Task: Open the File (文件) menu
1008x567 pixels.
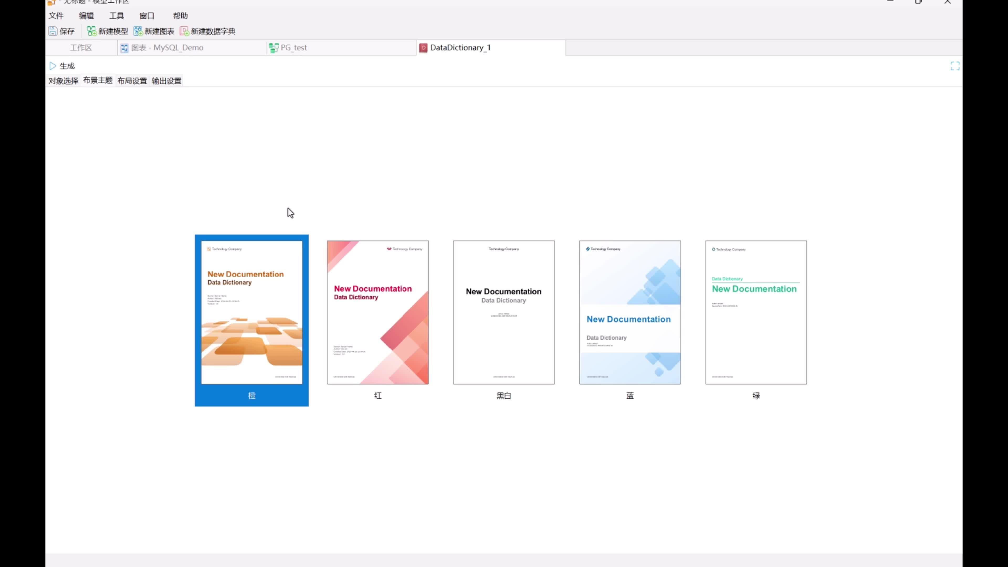Action: coord(56,16)
